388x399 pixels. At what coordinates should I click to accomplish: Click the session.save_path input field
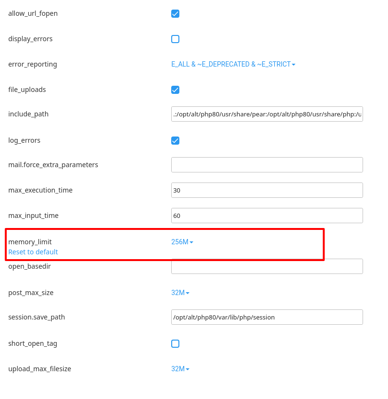tap(267, 317)
